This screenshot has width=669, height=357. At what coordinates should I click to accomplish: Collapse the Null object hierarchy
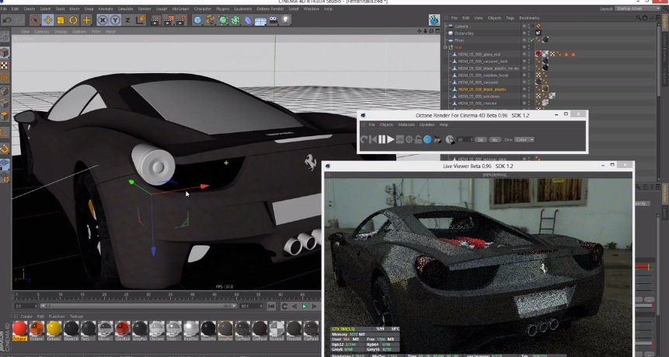coord(447,47)
